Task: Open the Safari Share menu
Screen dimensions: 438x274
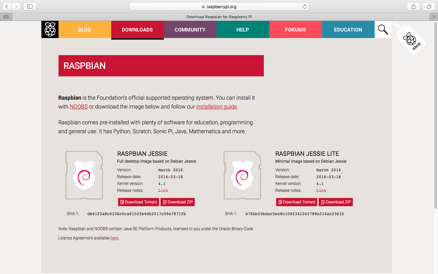Action: [413, 7]
